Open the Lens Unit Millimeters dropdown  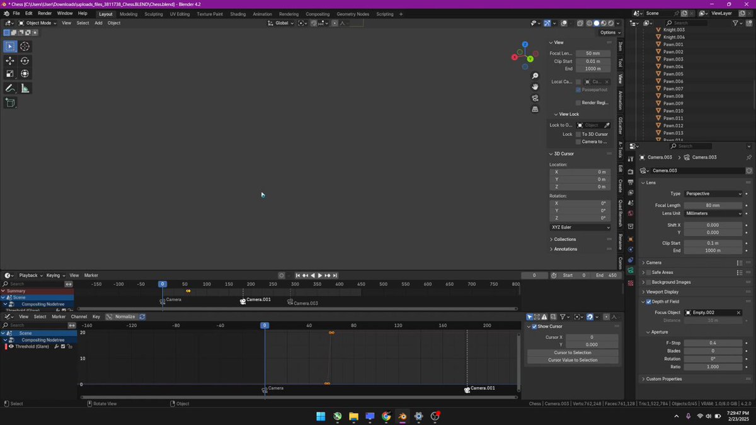(713, 213)
